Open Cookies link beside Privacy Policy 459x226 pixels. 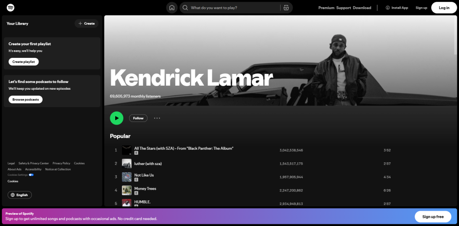point(79,163)
